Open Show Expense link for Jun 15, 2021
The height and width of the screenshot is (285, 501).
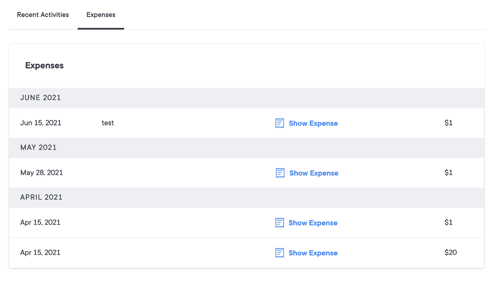pos(313,123)
